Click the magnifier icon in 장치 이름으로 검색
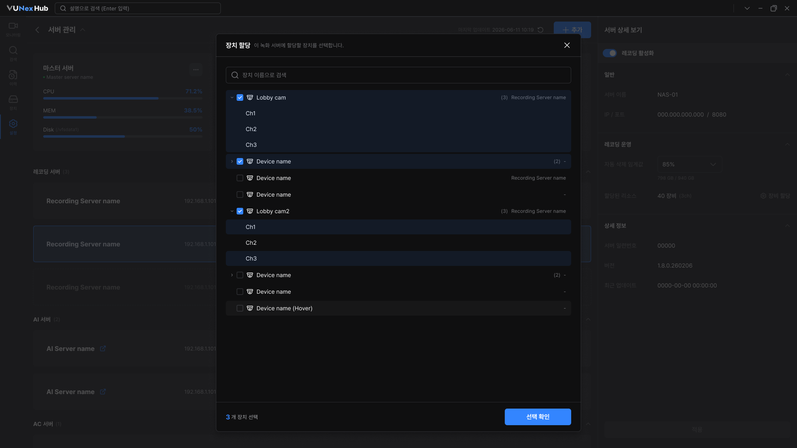 point(235,75)
